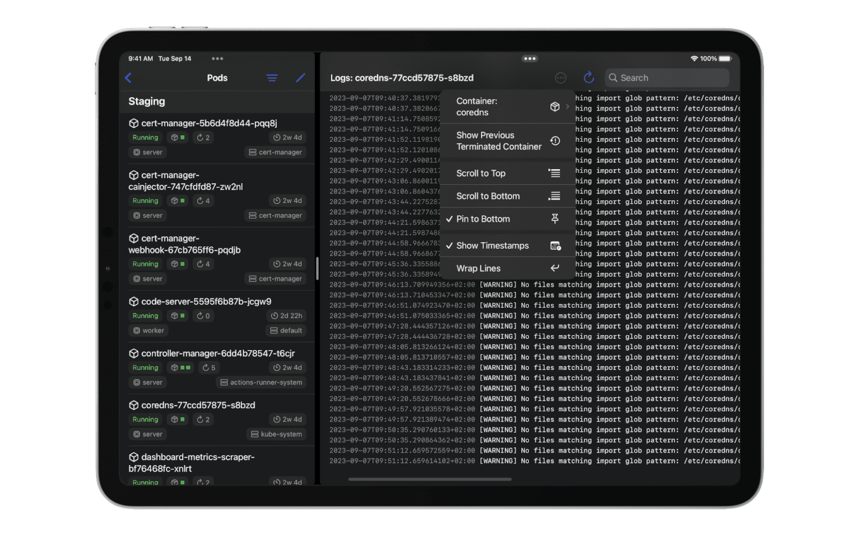Tap the back chevron in the Pods panel
The image size is (860, 537).
128,77
